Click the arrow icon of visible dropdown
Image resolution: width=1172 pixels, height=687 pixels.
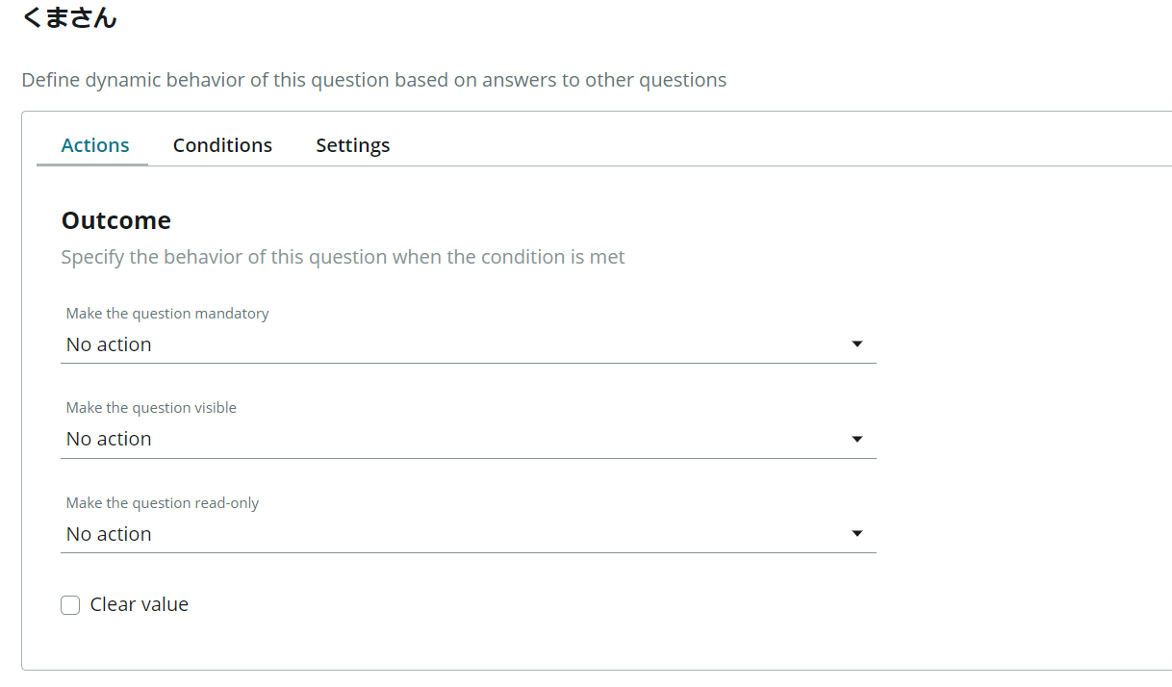tap(857, 439)
